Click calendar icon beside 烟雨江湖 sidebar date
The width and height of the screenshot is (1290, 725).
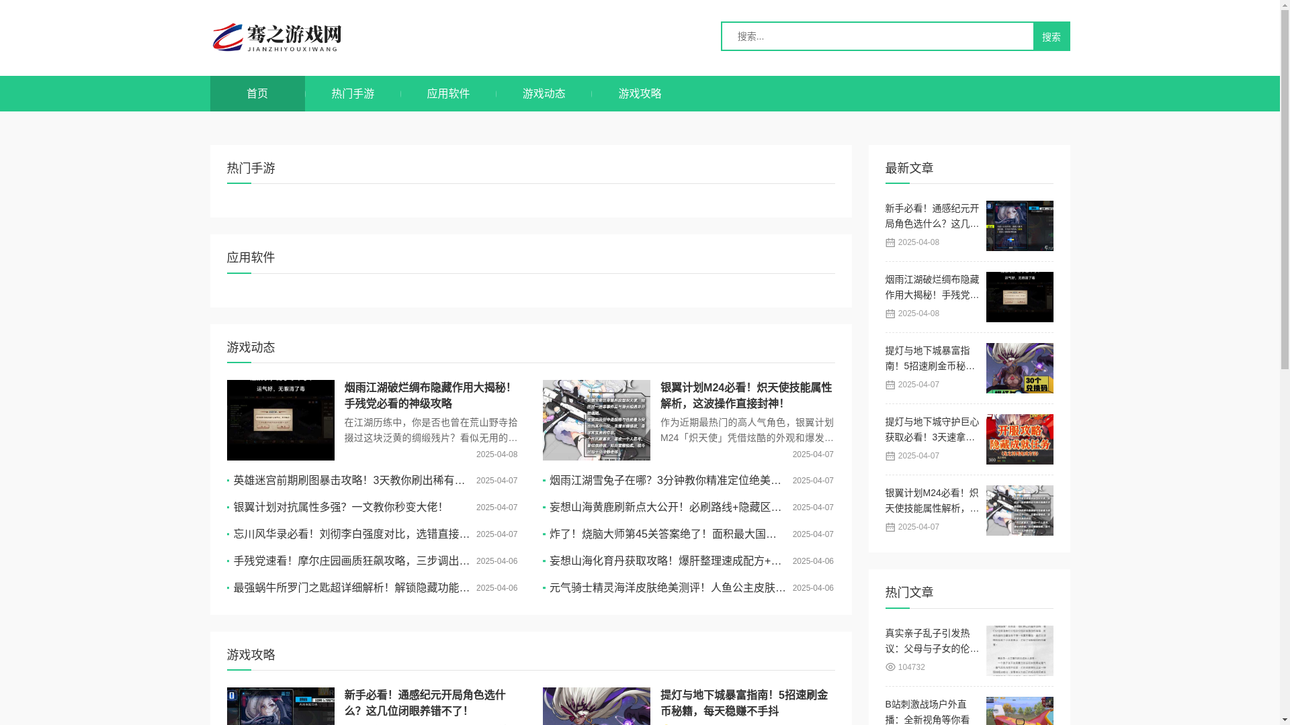[890, 314]
